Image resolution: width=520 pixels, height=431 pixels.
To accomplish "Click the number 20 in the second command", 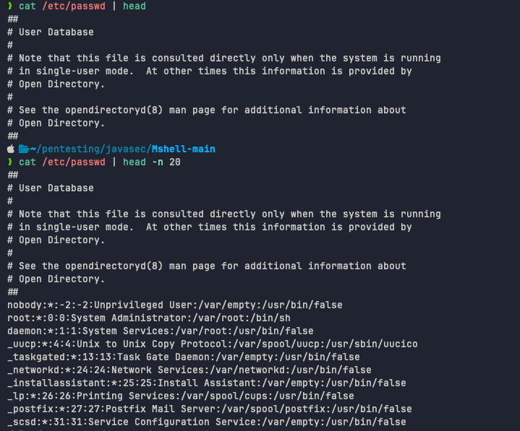I will pos(175,162).
